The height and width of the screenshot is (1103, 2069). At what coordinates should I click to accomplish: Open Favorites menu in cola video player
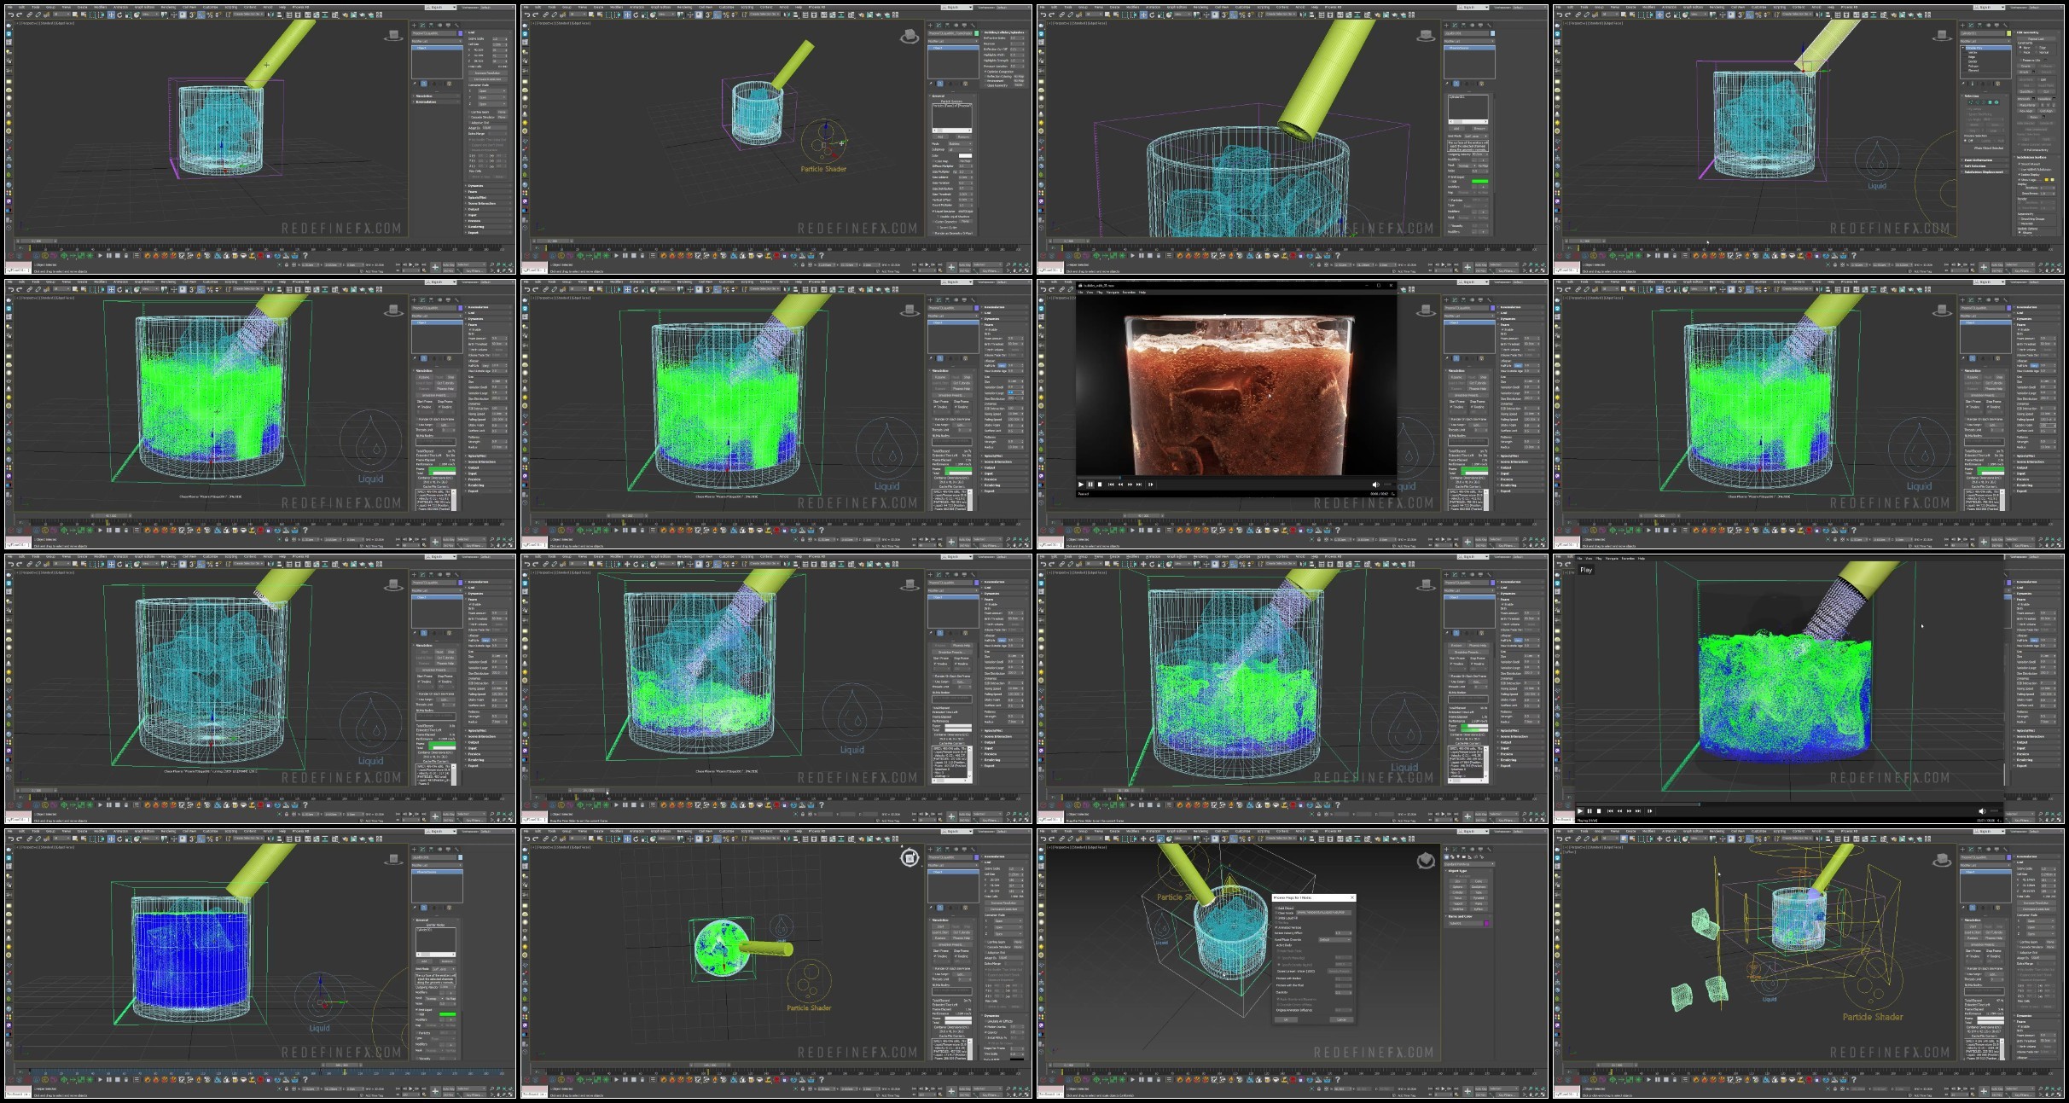(1129, 293)
